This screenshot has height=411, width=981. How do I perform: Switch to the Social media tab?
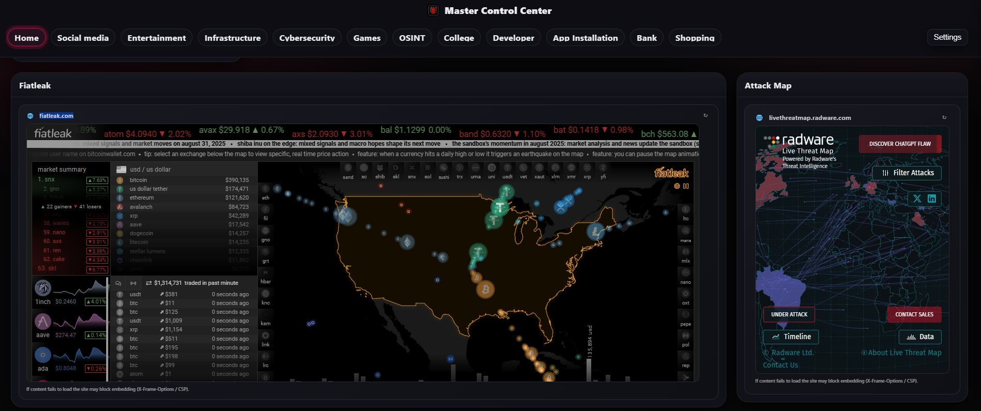pyautogui.click(x=83, y=38)
